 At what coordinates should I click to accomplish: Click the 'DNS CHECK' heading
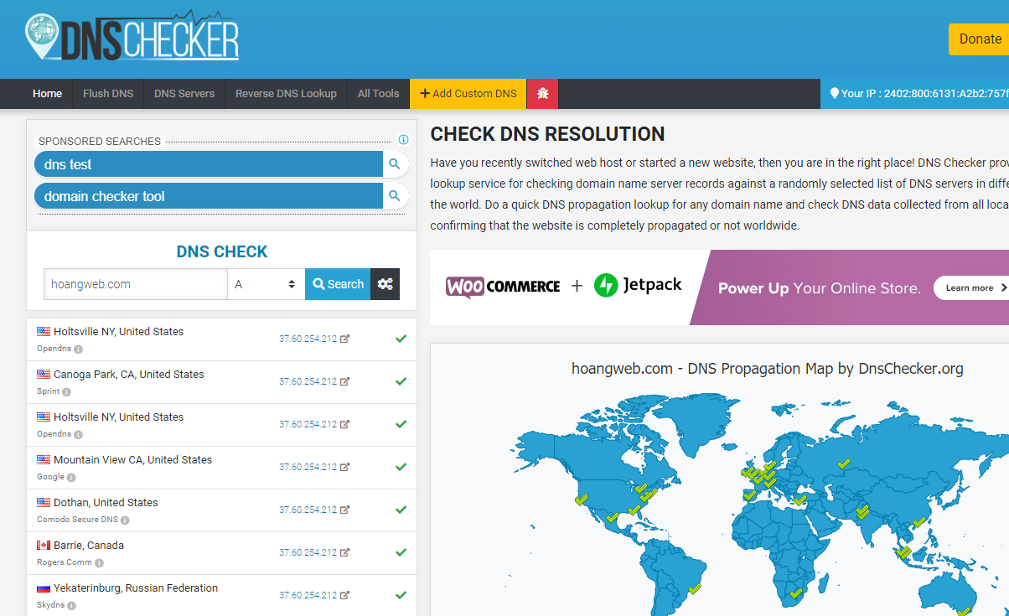[x=222, y=251]
